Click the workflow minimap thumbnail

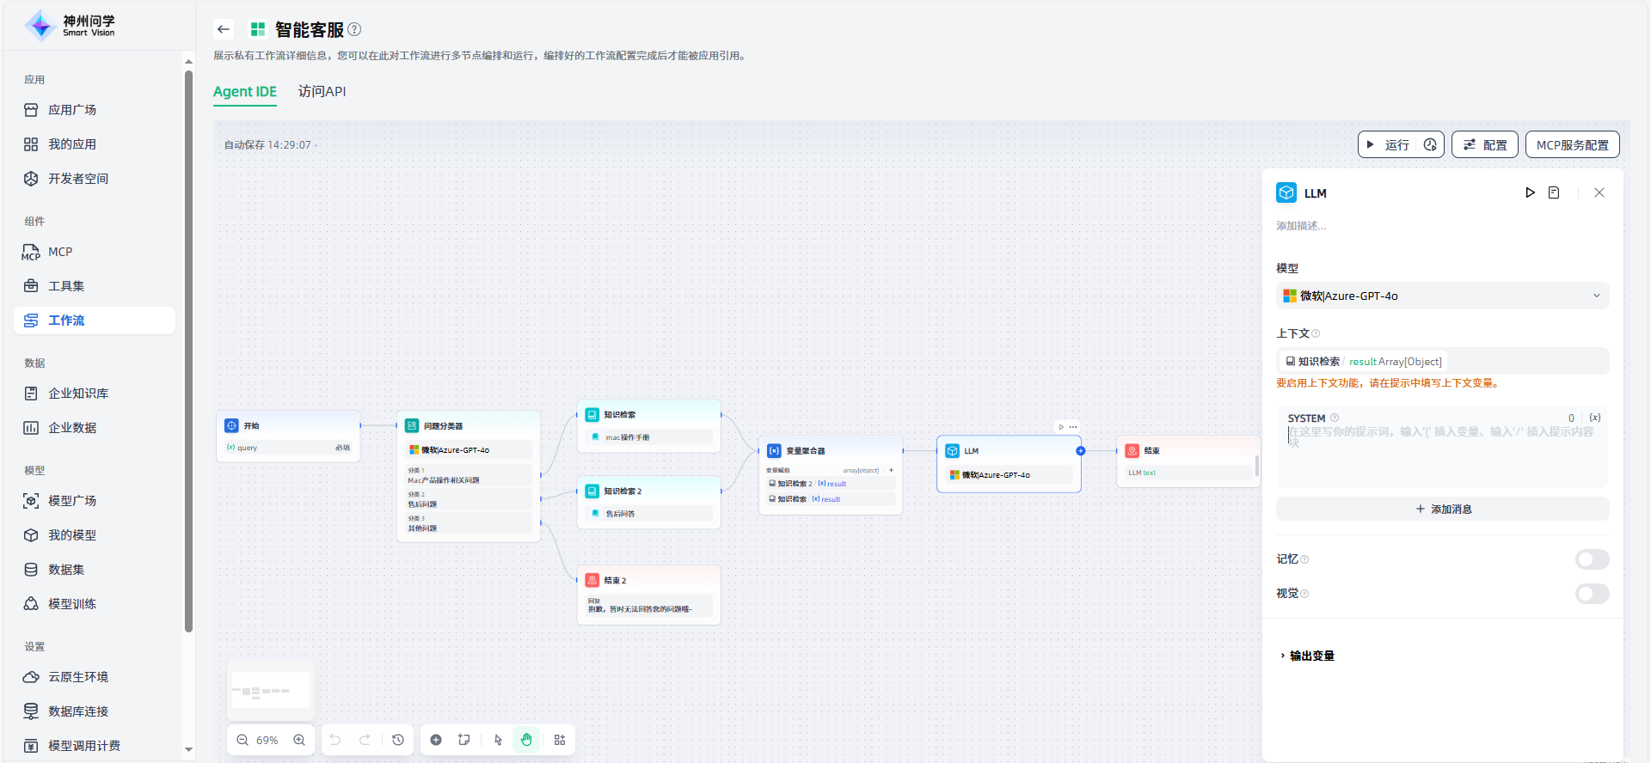point(271,691)
